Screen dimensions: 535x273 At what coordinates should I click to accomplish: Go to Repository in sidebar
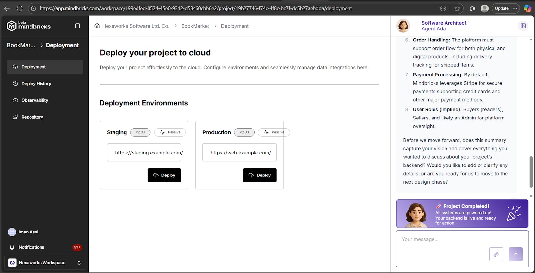tap(32, 117)
